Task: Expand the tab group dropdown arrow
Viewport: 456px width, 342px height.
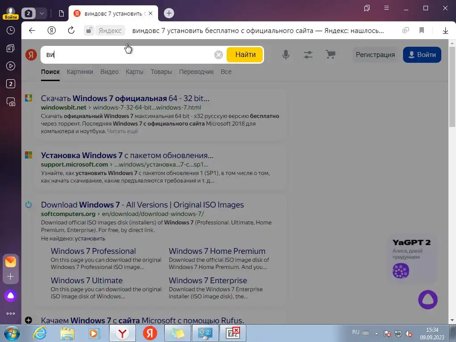Action: pos(41,13)
